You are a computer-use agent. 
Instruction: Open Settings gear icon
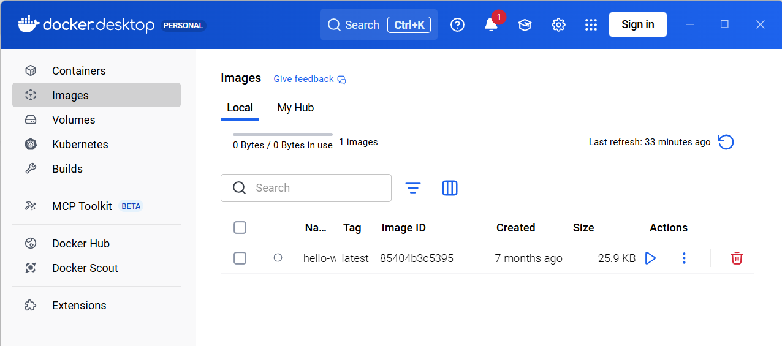[x=558, y=24]
